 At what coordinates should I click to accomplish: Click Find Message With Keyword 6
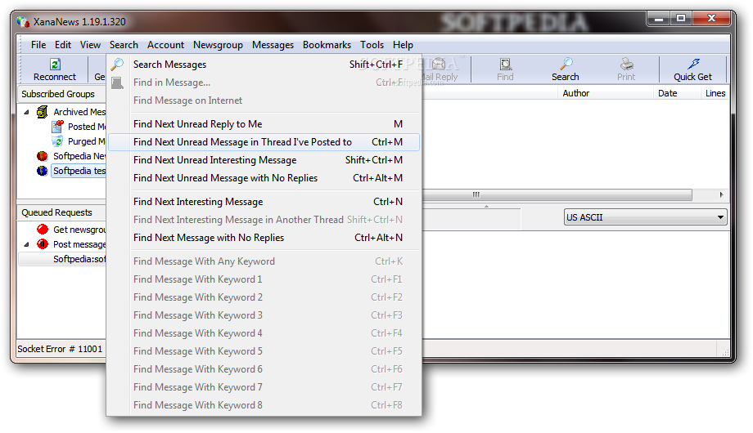coord(264,369)
